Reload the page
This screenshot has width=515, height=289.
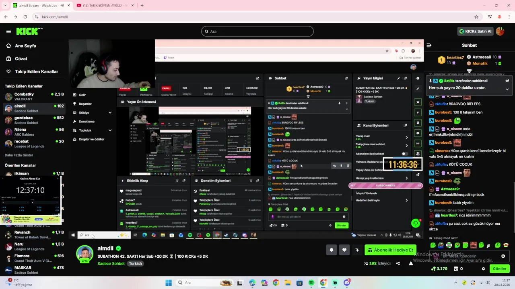(x=25, y=17)
